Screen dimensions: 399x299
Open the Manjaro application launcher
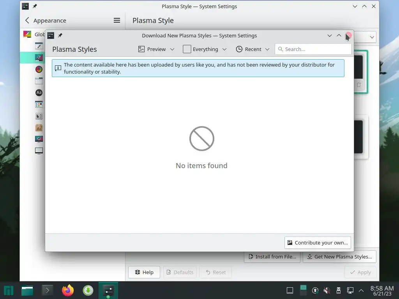pyautogui.click(x=9, y=290)
